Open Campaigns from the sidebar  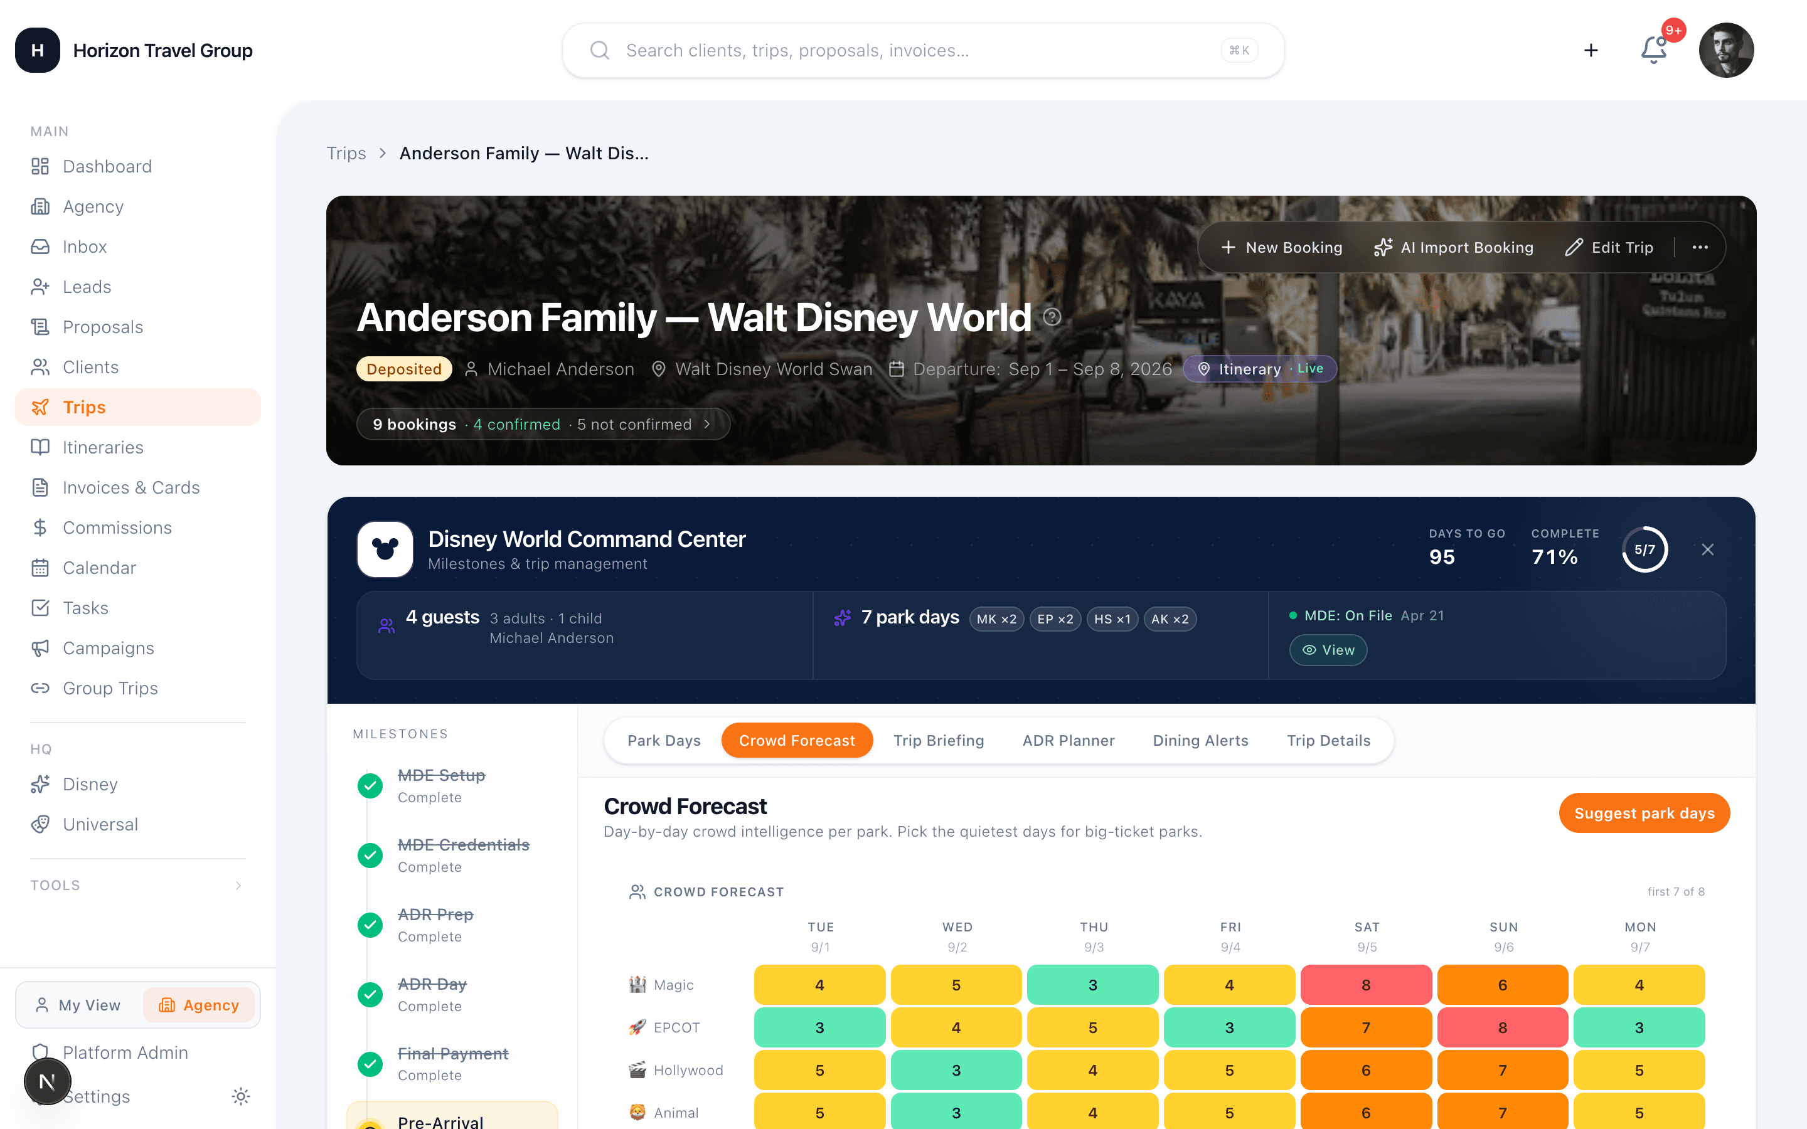point(137,648)
